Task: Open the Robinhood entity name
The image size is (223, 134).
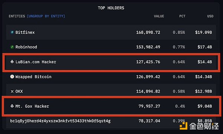Action: [26, 47]
